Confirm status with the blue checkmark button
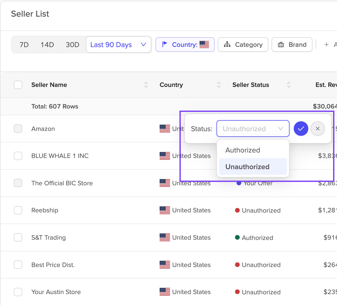This screenshot has height=305, width=337. point(301,129)
